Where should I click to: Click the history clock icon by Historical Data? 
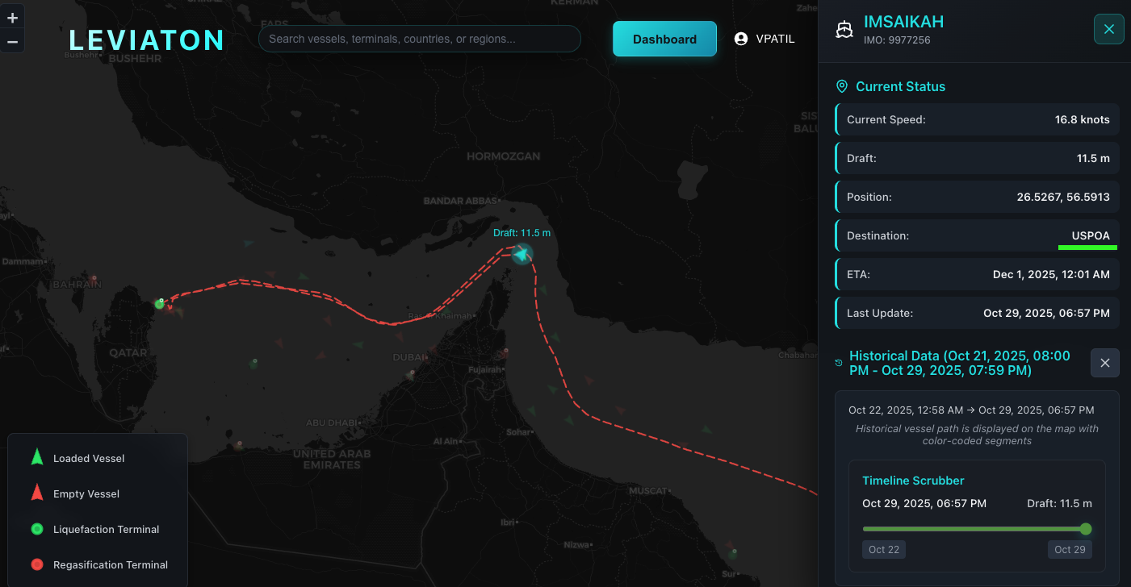pos(839,363)
